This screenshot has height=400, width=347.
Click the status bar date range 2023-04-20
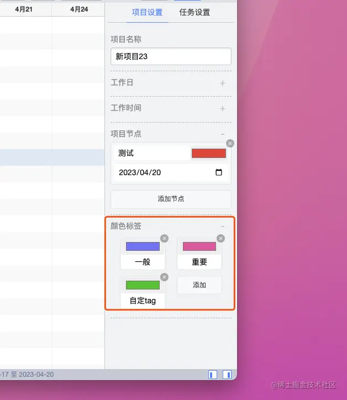(36, 375)
